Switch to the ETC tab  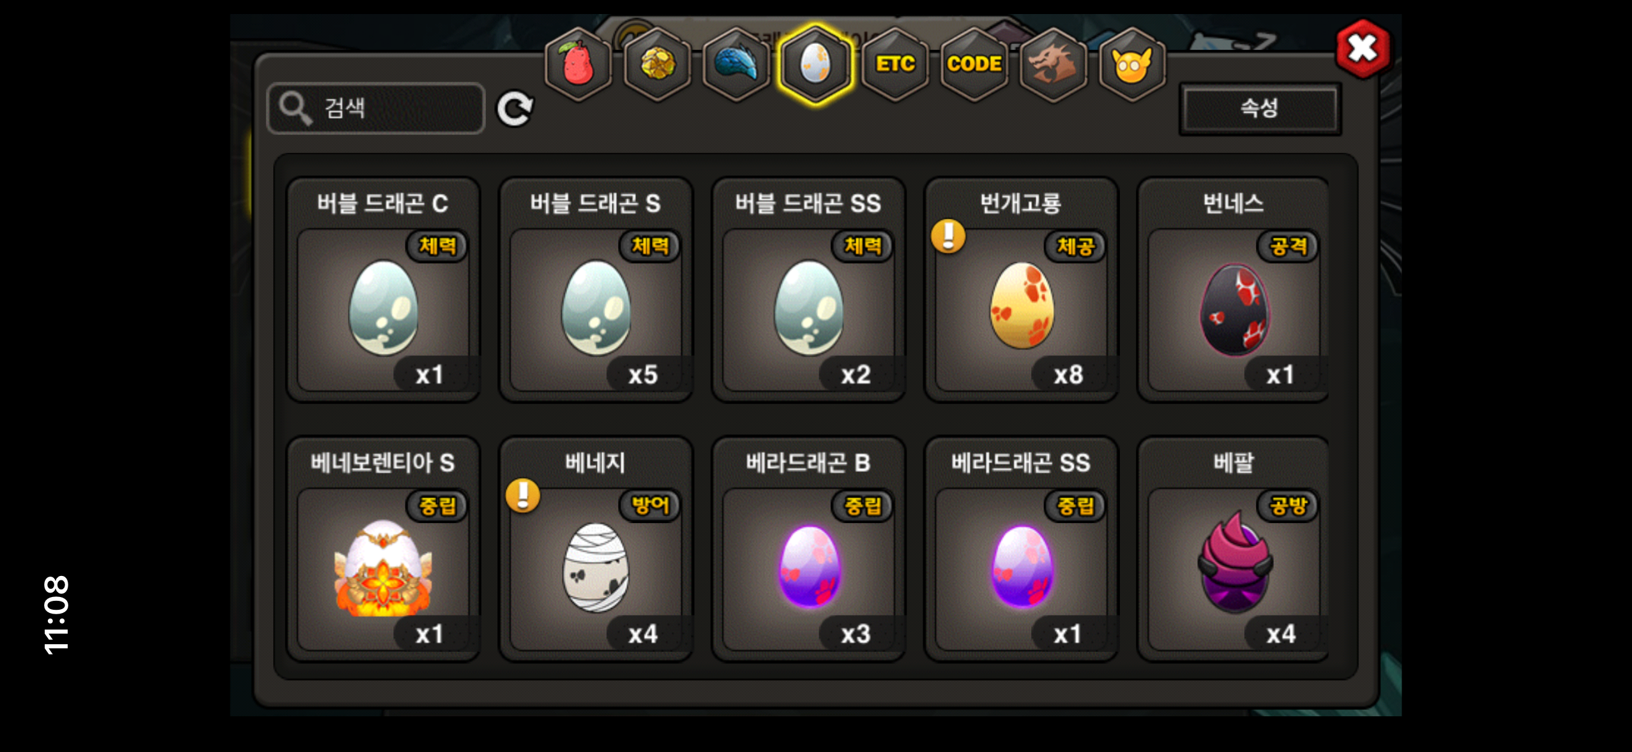[x=895, y=64]
